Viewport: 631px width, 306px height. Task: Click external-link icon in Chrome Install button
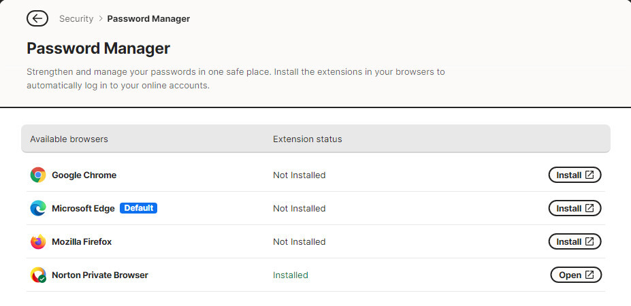589,175
